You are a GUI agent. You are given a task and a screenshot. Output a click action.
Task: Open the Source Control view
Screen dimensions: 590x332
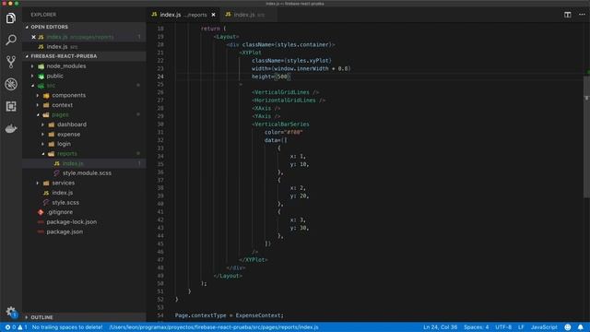click(11, 62)
